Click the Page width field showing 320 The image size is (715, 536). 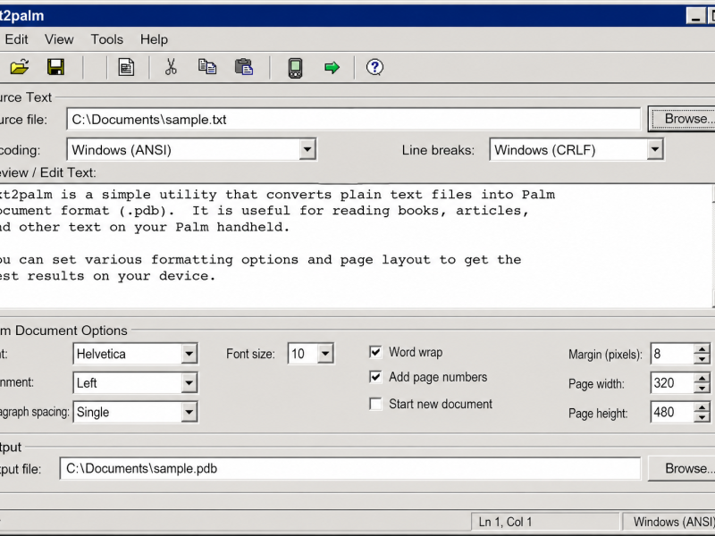click(x=672, y=383)
